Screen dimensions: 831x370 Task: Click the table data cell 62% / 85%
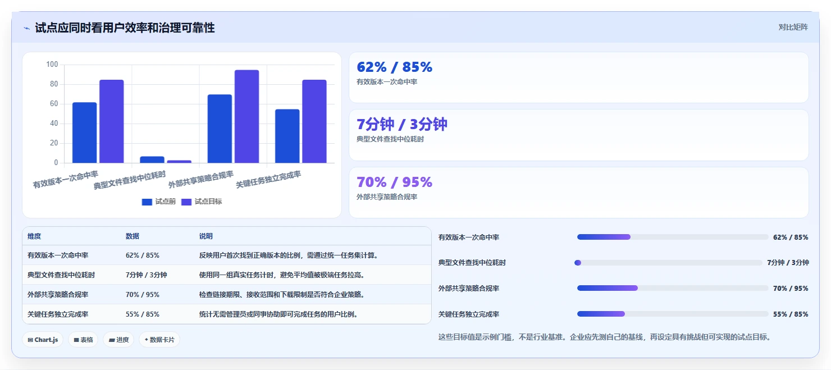click(143, 255)
